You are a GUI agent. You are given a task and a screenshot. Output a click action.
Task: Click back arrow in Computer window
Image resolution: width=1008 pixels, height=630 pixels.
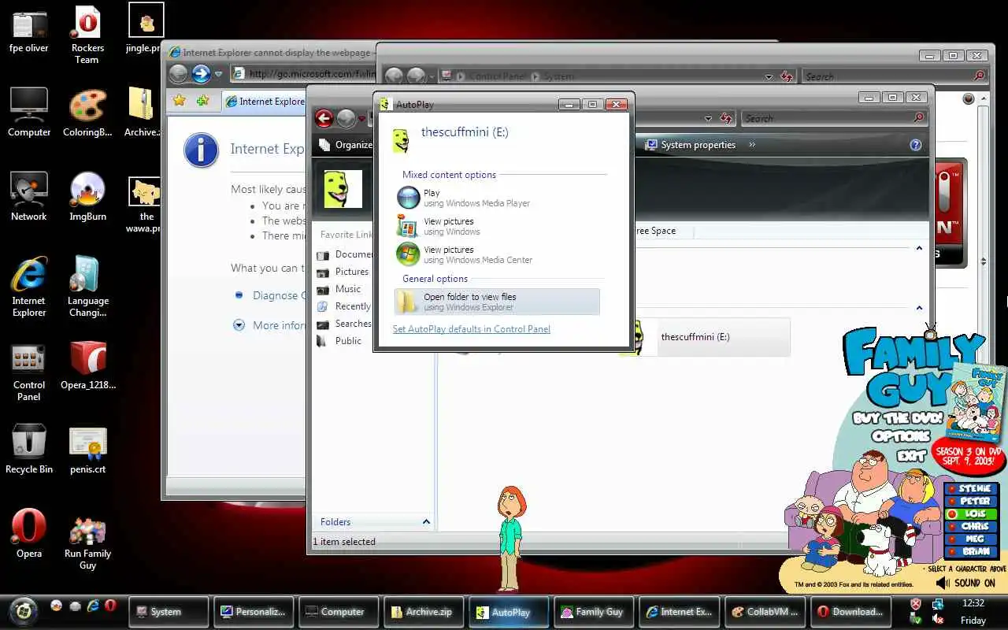point(324,118)
